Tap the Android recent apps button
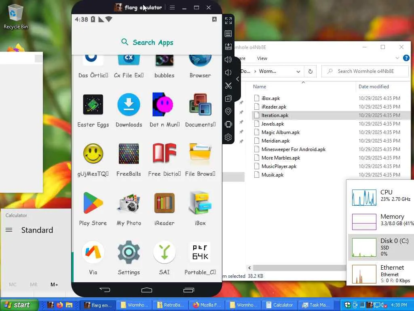Image resolution: width=414 pixels, height=311 pixels. [189, 290]
